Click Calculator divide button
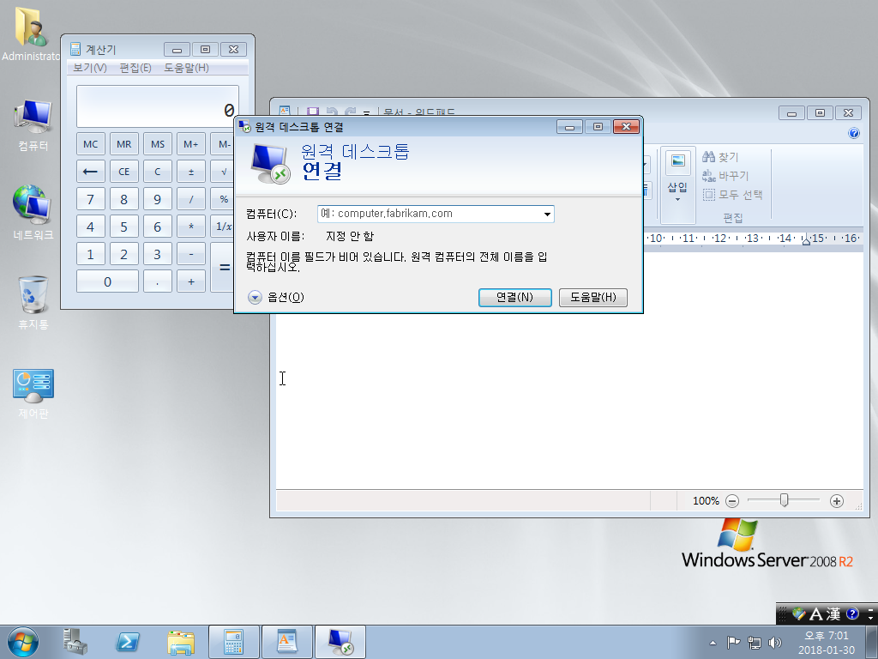 click(191, 199)
